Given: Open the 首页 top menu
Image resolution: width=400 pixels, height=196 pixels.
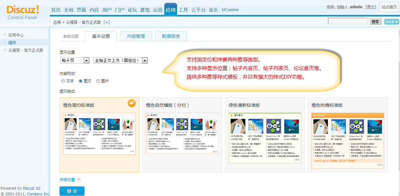Looking at the screenshot, I should pyautogui.click(x=56, y=10).
